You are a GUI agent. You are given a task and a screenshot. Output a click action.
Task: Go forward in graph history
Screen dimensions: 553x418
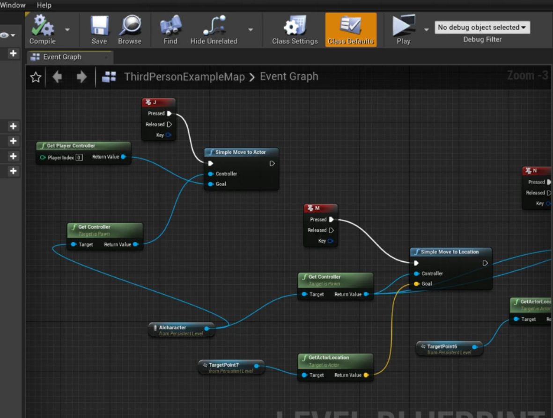pos(81,77)
